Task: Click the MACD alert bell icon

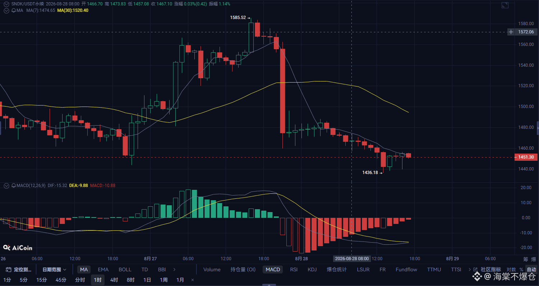Action: pyautogui.click(x=13, y=186)
